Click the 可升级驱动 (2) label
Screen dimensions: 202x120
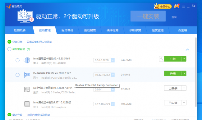click(21, 49)
